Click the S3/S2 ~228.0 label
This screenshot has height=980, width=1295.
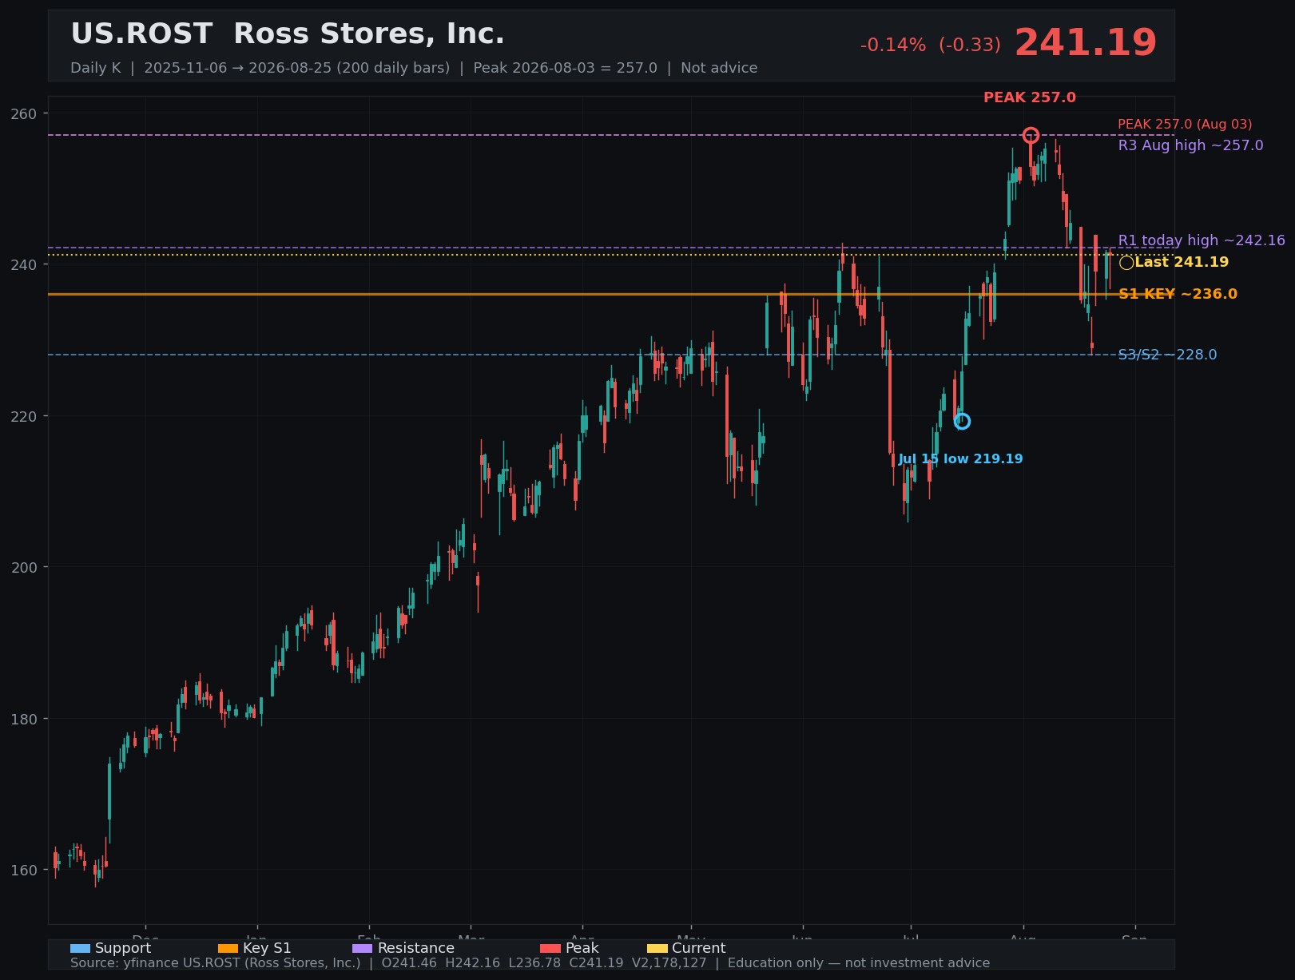1167,355
